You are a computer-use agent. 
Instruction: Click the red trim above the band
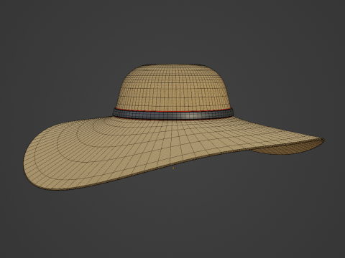pyautogui.click(x=172, y=111)
